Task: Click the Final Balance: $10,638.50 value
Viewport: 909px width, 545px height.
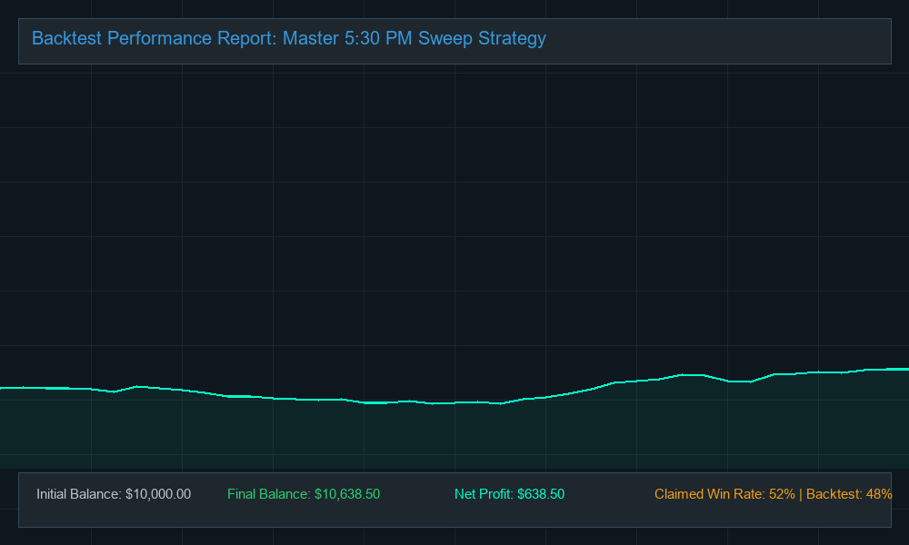Action: pyautogui.click(x=304, y=494)
